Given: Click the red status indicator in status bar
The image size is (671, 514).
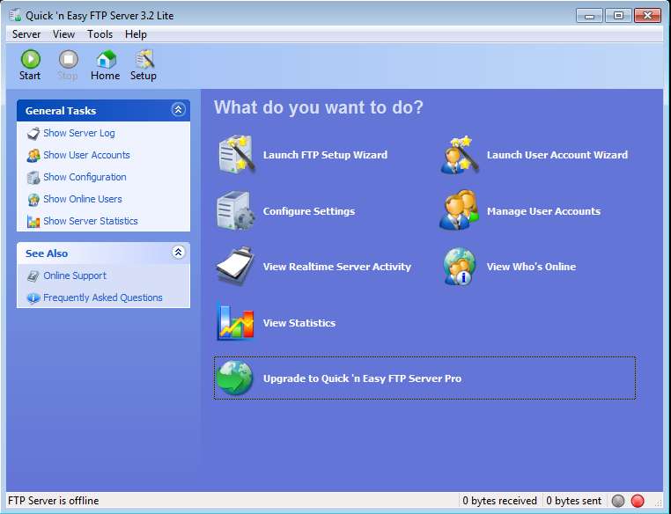Looking at the screenshot, I should (x=638, y=500).
